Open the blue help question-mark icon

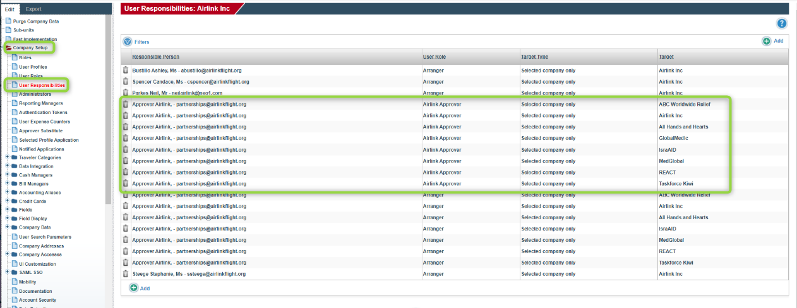pyautogui.click(x=782, y=23)
